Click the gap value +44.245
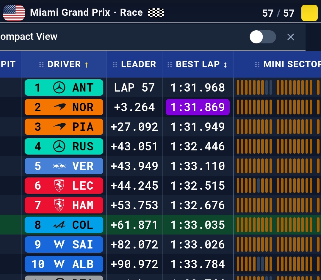 pyautogui.click(x=134, y=186)
